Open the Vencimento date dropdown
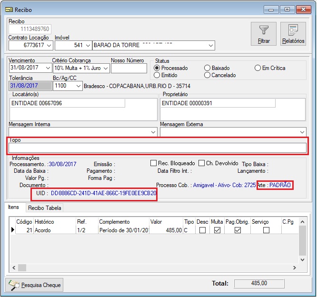Viewport: 317px width, 297px height. click(x=48, y=68)
